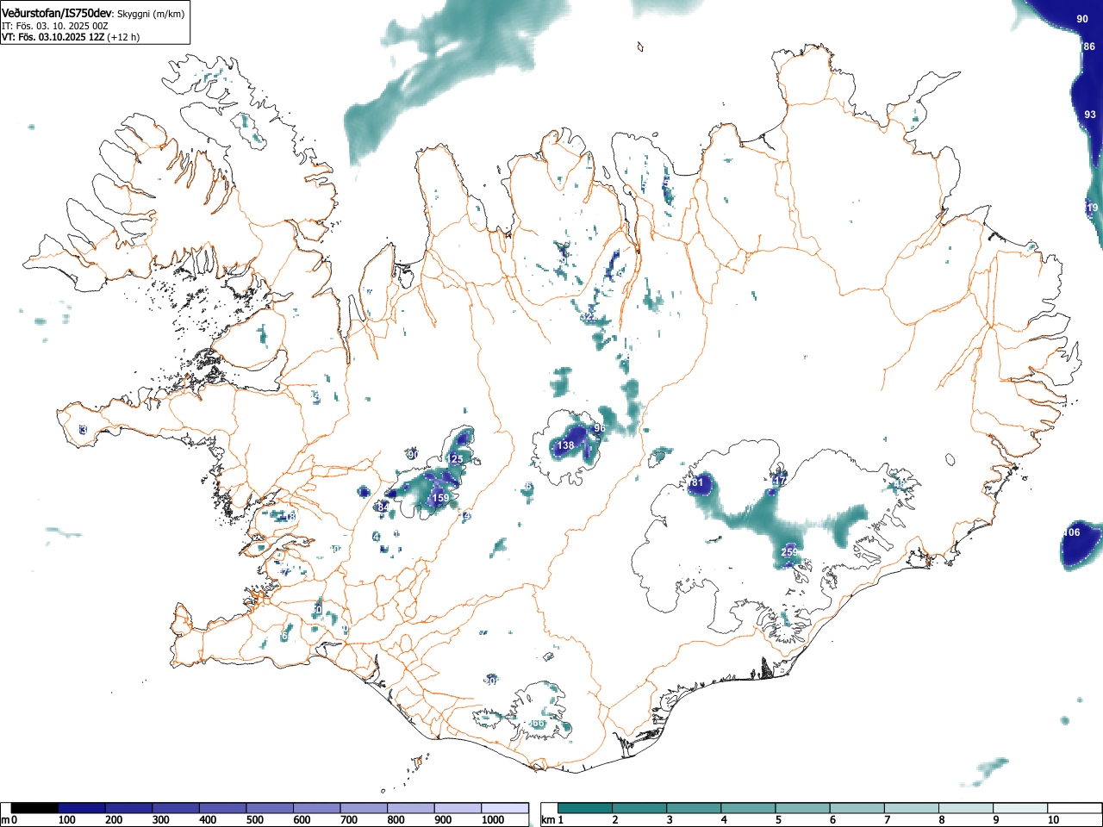The width and height of the screenshot is (1103, 827).
Task: Click the '8' tick on the km legend
Action: pyautogui.click(x=942, y=820)
